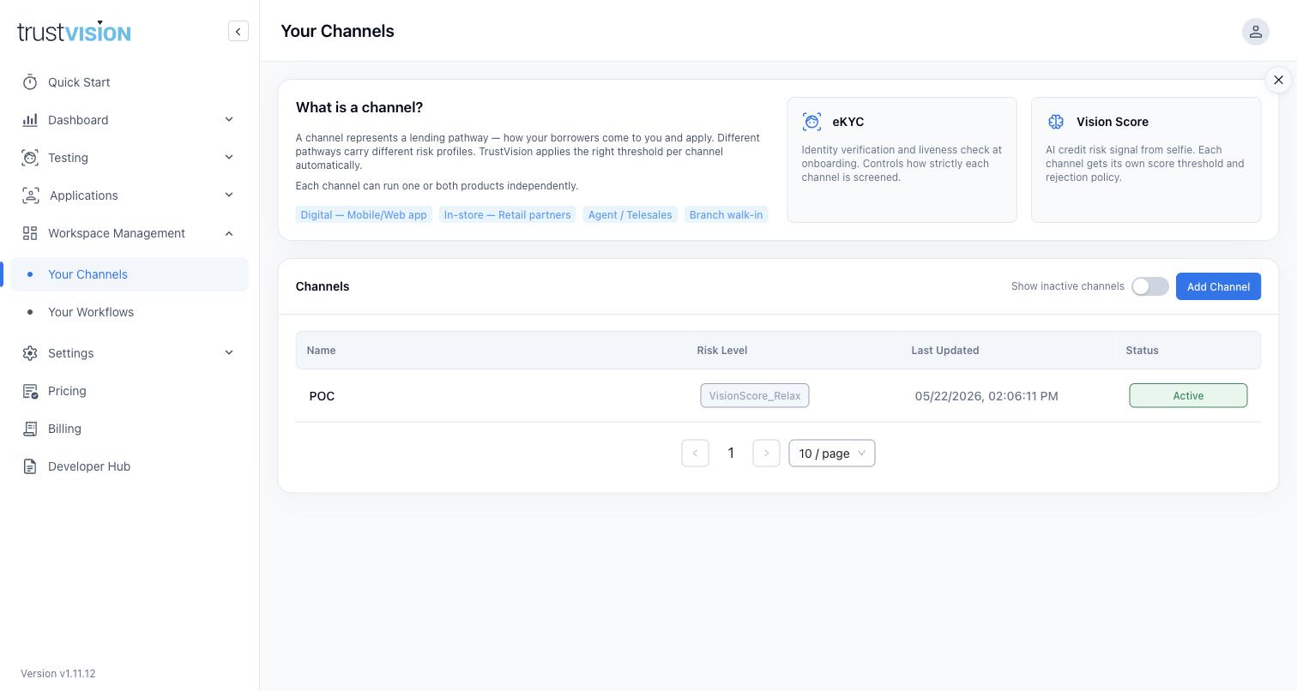1297x691 pixels.
Task: Click the Last Updated column header
Action: pyautogui.click(x=945, y=350)
